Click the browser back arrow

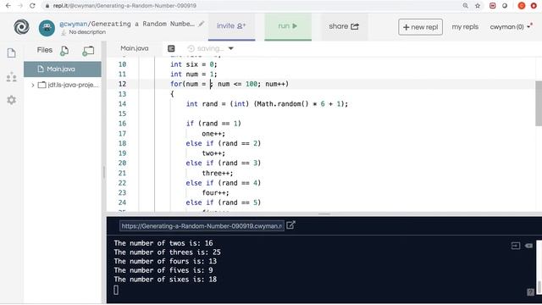click(8, 6)
